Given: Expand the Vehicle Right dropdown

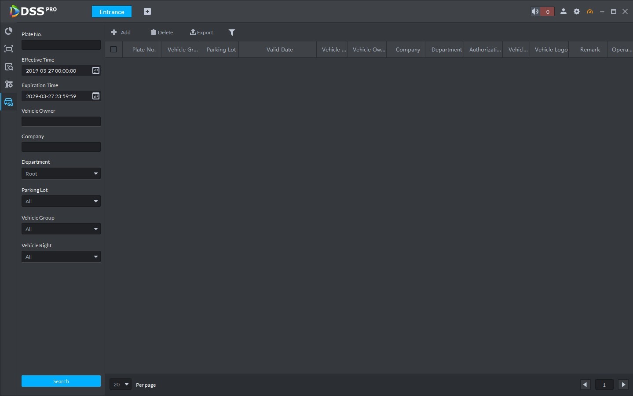Looking at the screenshot, I should 61,257.
